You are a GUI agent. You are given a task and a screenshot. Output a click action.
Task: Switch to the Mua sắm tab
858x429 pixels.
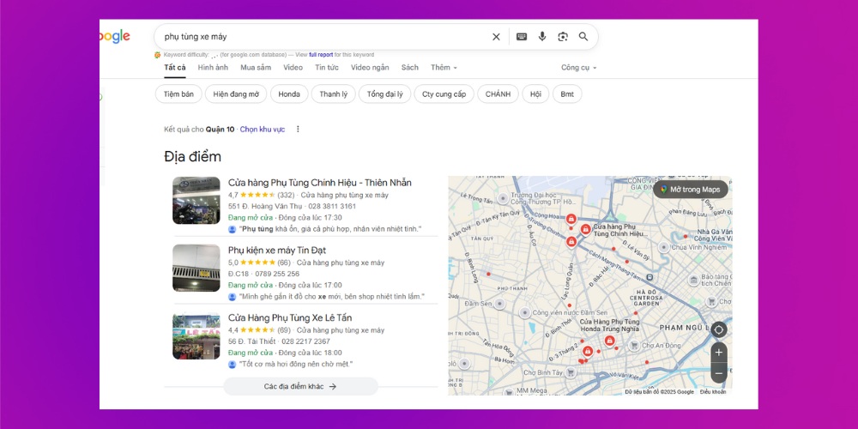256,67
